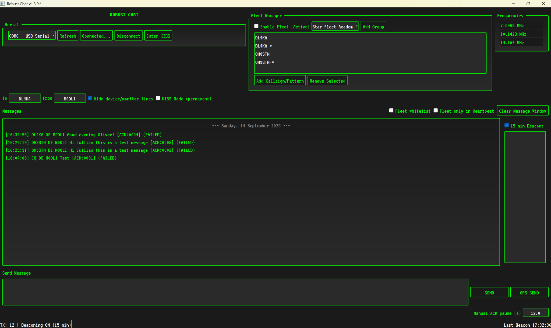Select DL4KA in the fleet list
This screenshot has height=328, width=551.
[x=370, y=38]
